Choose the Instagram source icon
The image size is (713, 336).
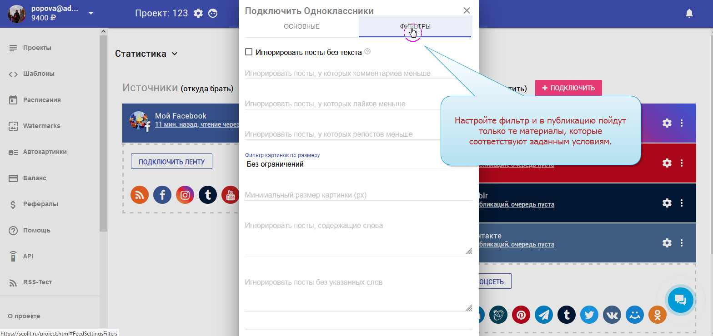(185, 195)
